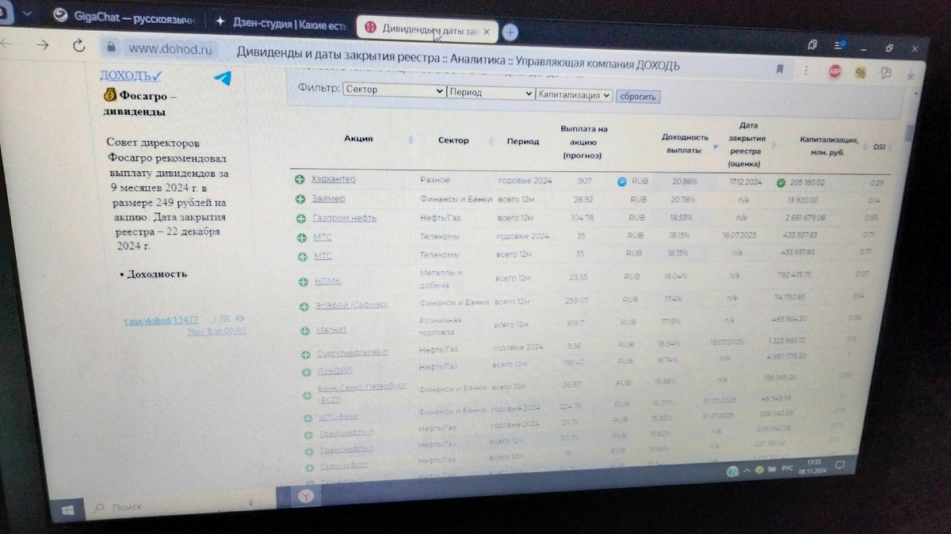Reload the dohod.ru page
This screenshot has height=534, width=951.
[78, 46]
